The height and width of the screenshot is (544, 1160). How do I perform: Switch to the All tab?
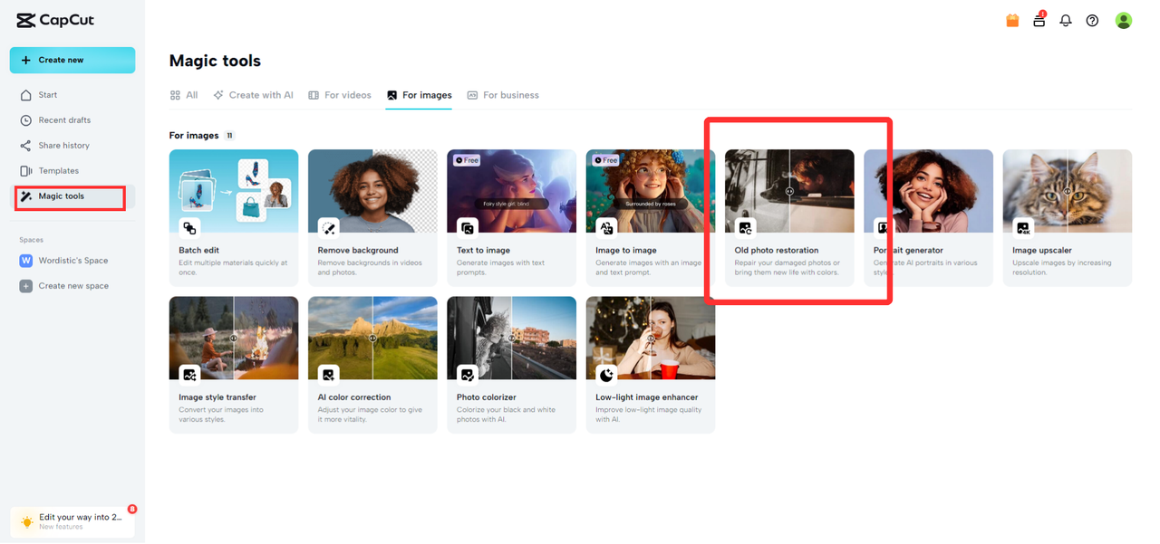click(184, 95)
